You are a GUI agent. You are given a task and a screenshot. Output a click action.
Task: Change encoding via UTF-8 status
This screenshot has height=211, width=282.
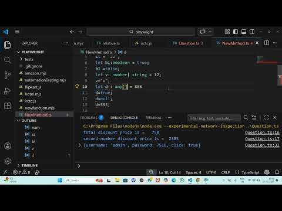coord(211,172)
